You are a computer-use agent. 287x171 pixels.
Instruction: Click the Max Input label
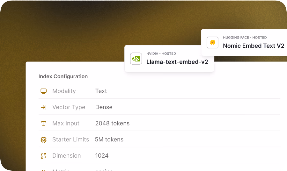66,123
